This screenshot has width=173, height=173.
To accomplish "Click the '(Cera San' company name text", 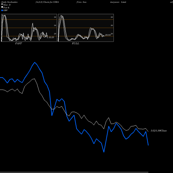I will [81, 2].
